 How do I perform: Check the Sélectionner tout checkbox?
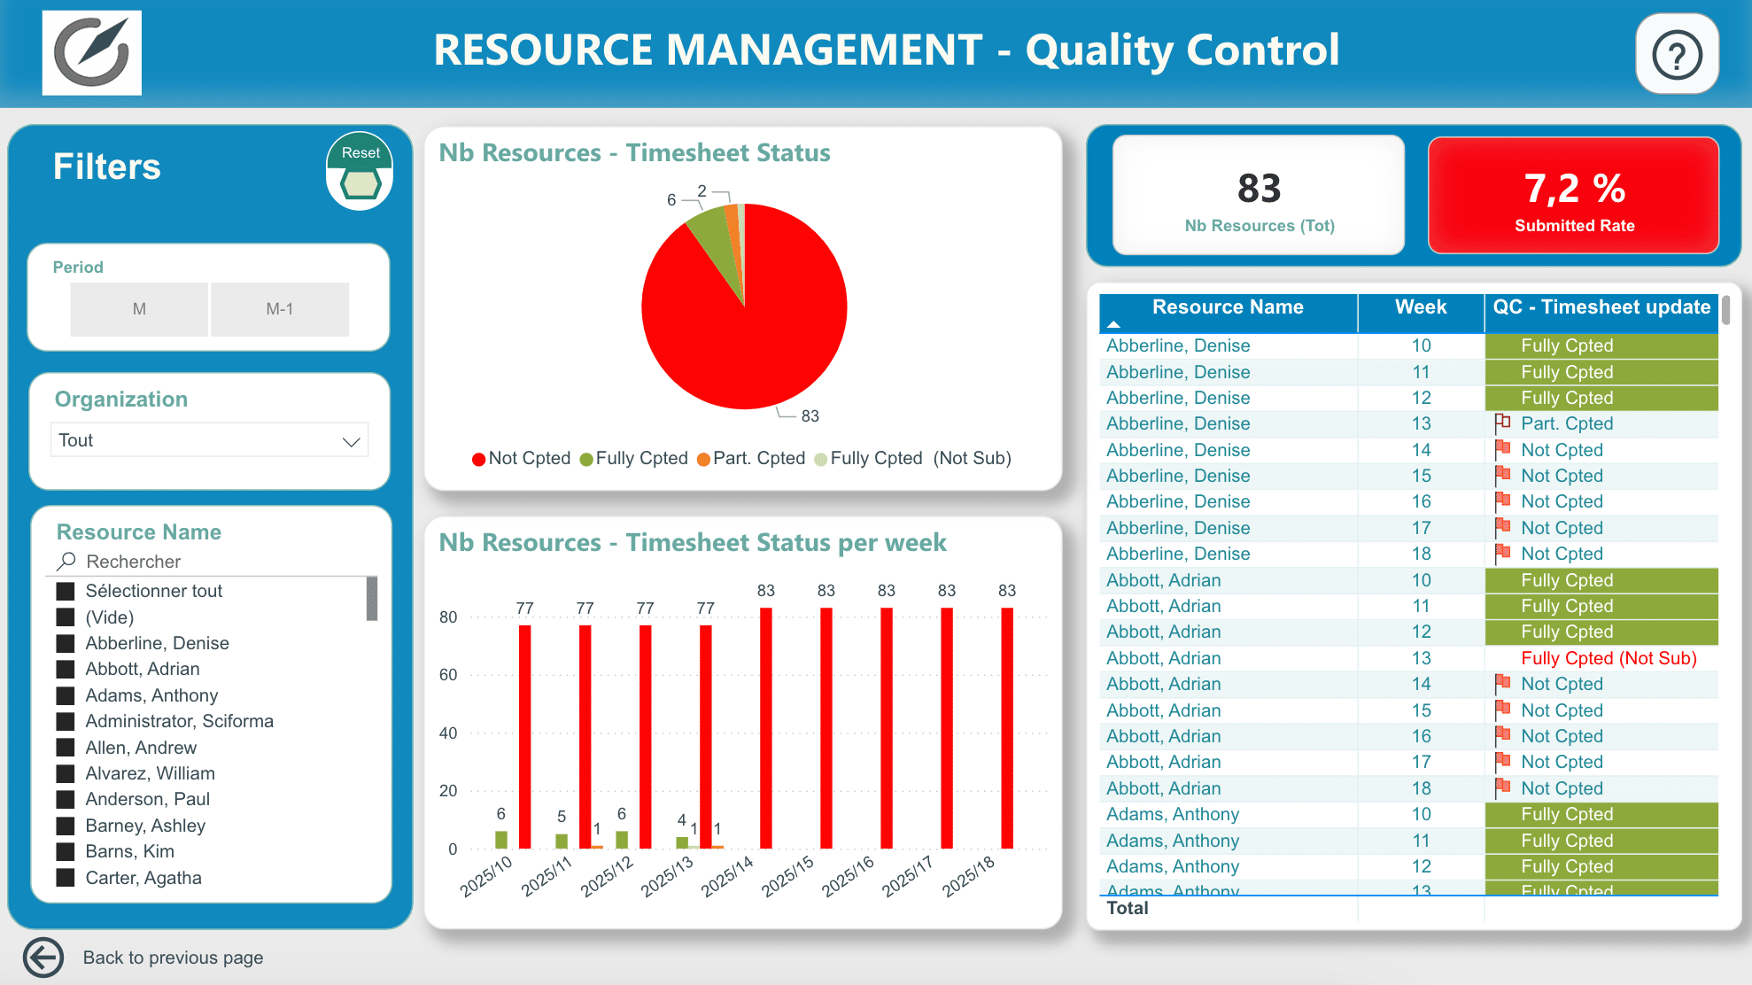(66, 591)
